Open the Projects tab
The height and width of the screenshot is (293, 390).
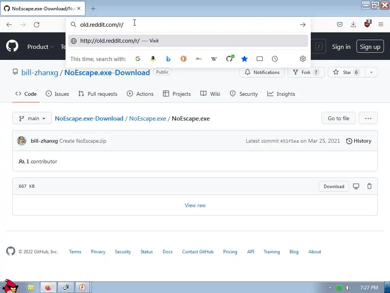[177, 94]
